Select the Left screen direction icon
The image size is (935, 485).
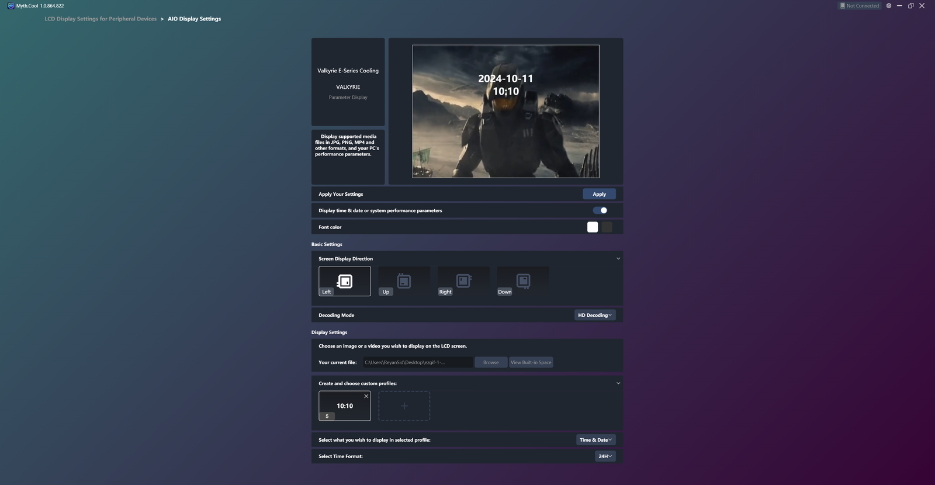(345, 281)
